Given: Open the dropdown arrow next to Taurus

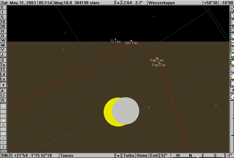Looking at the screenshot, I should coord(118,155).
